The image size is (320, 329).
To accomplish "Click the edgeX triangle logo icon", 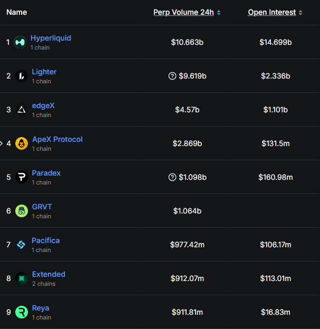I will [22, 110].
